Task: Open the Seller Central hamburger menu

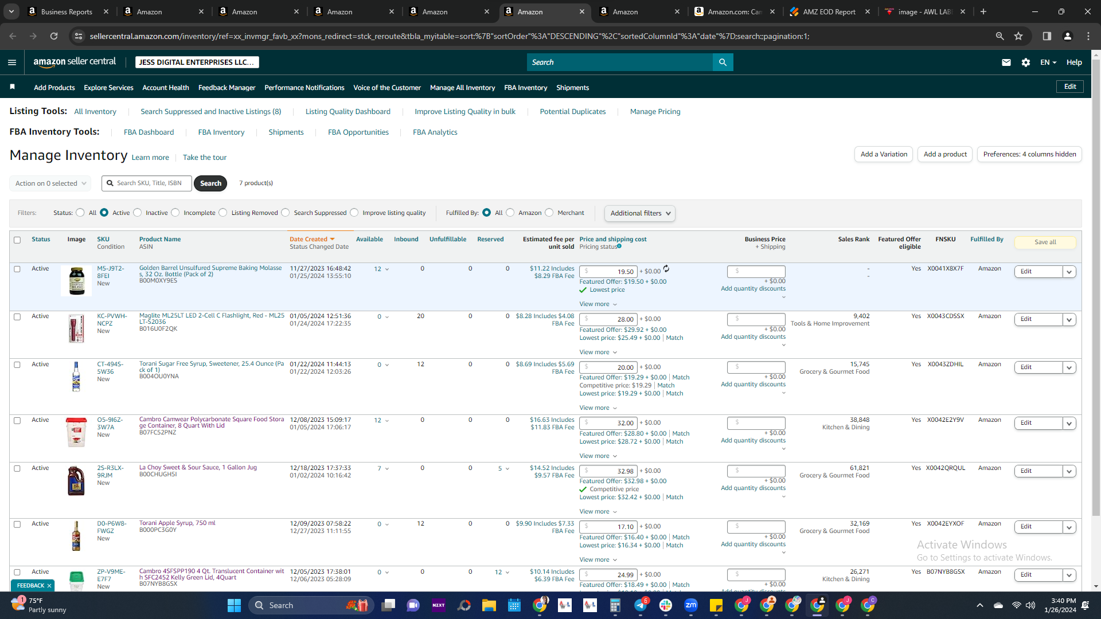Action: point(12,62)
